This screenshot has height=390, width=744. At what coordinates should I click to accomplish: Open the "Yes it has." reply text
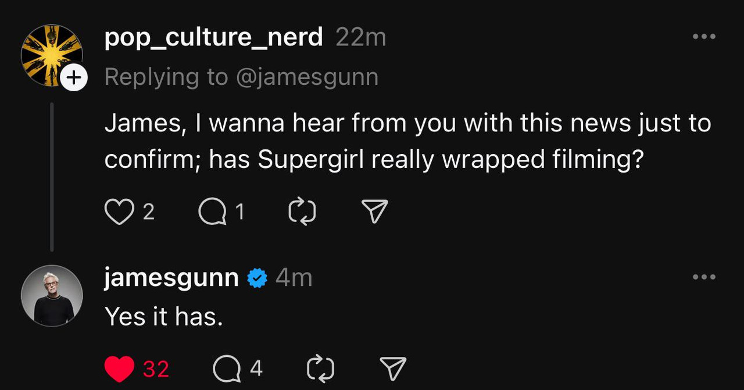(164, 317)
